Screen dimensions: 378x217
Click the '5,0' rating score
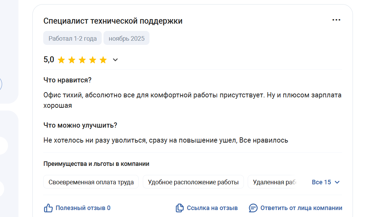pyautogui.click(x=49, y=60)
